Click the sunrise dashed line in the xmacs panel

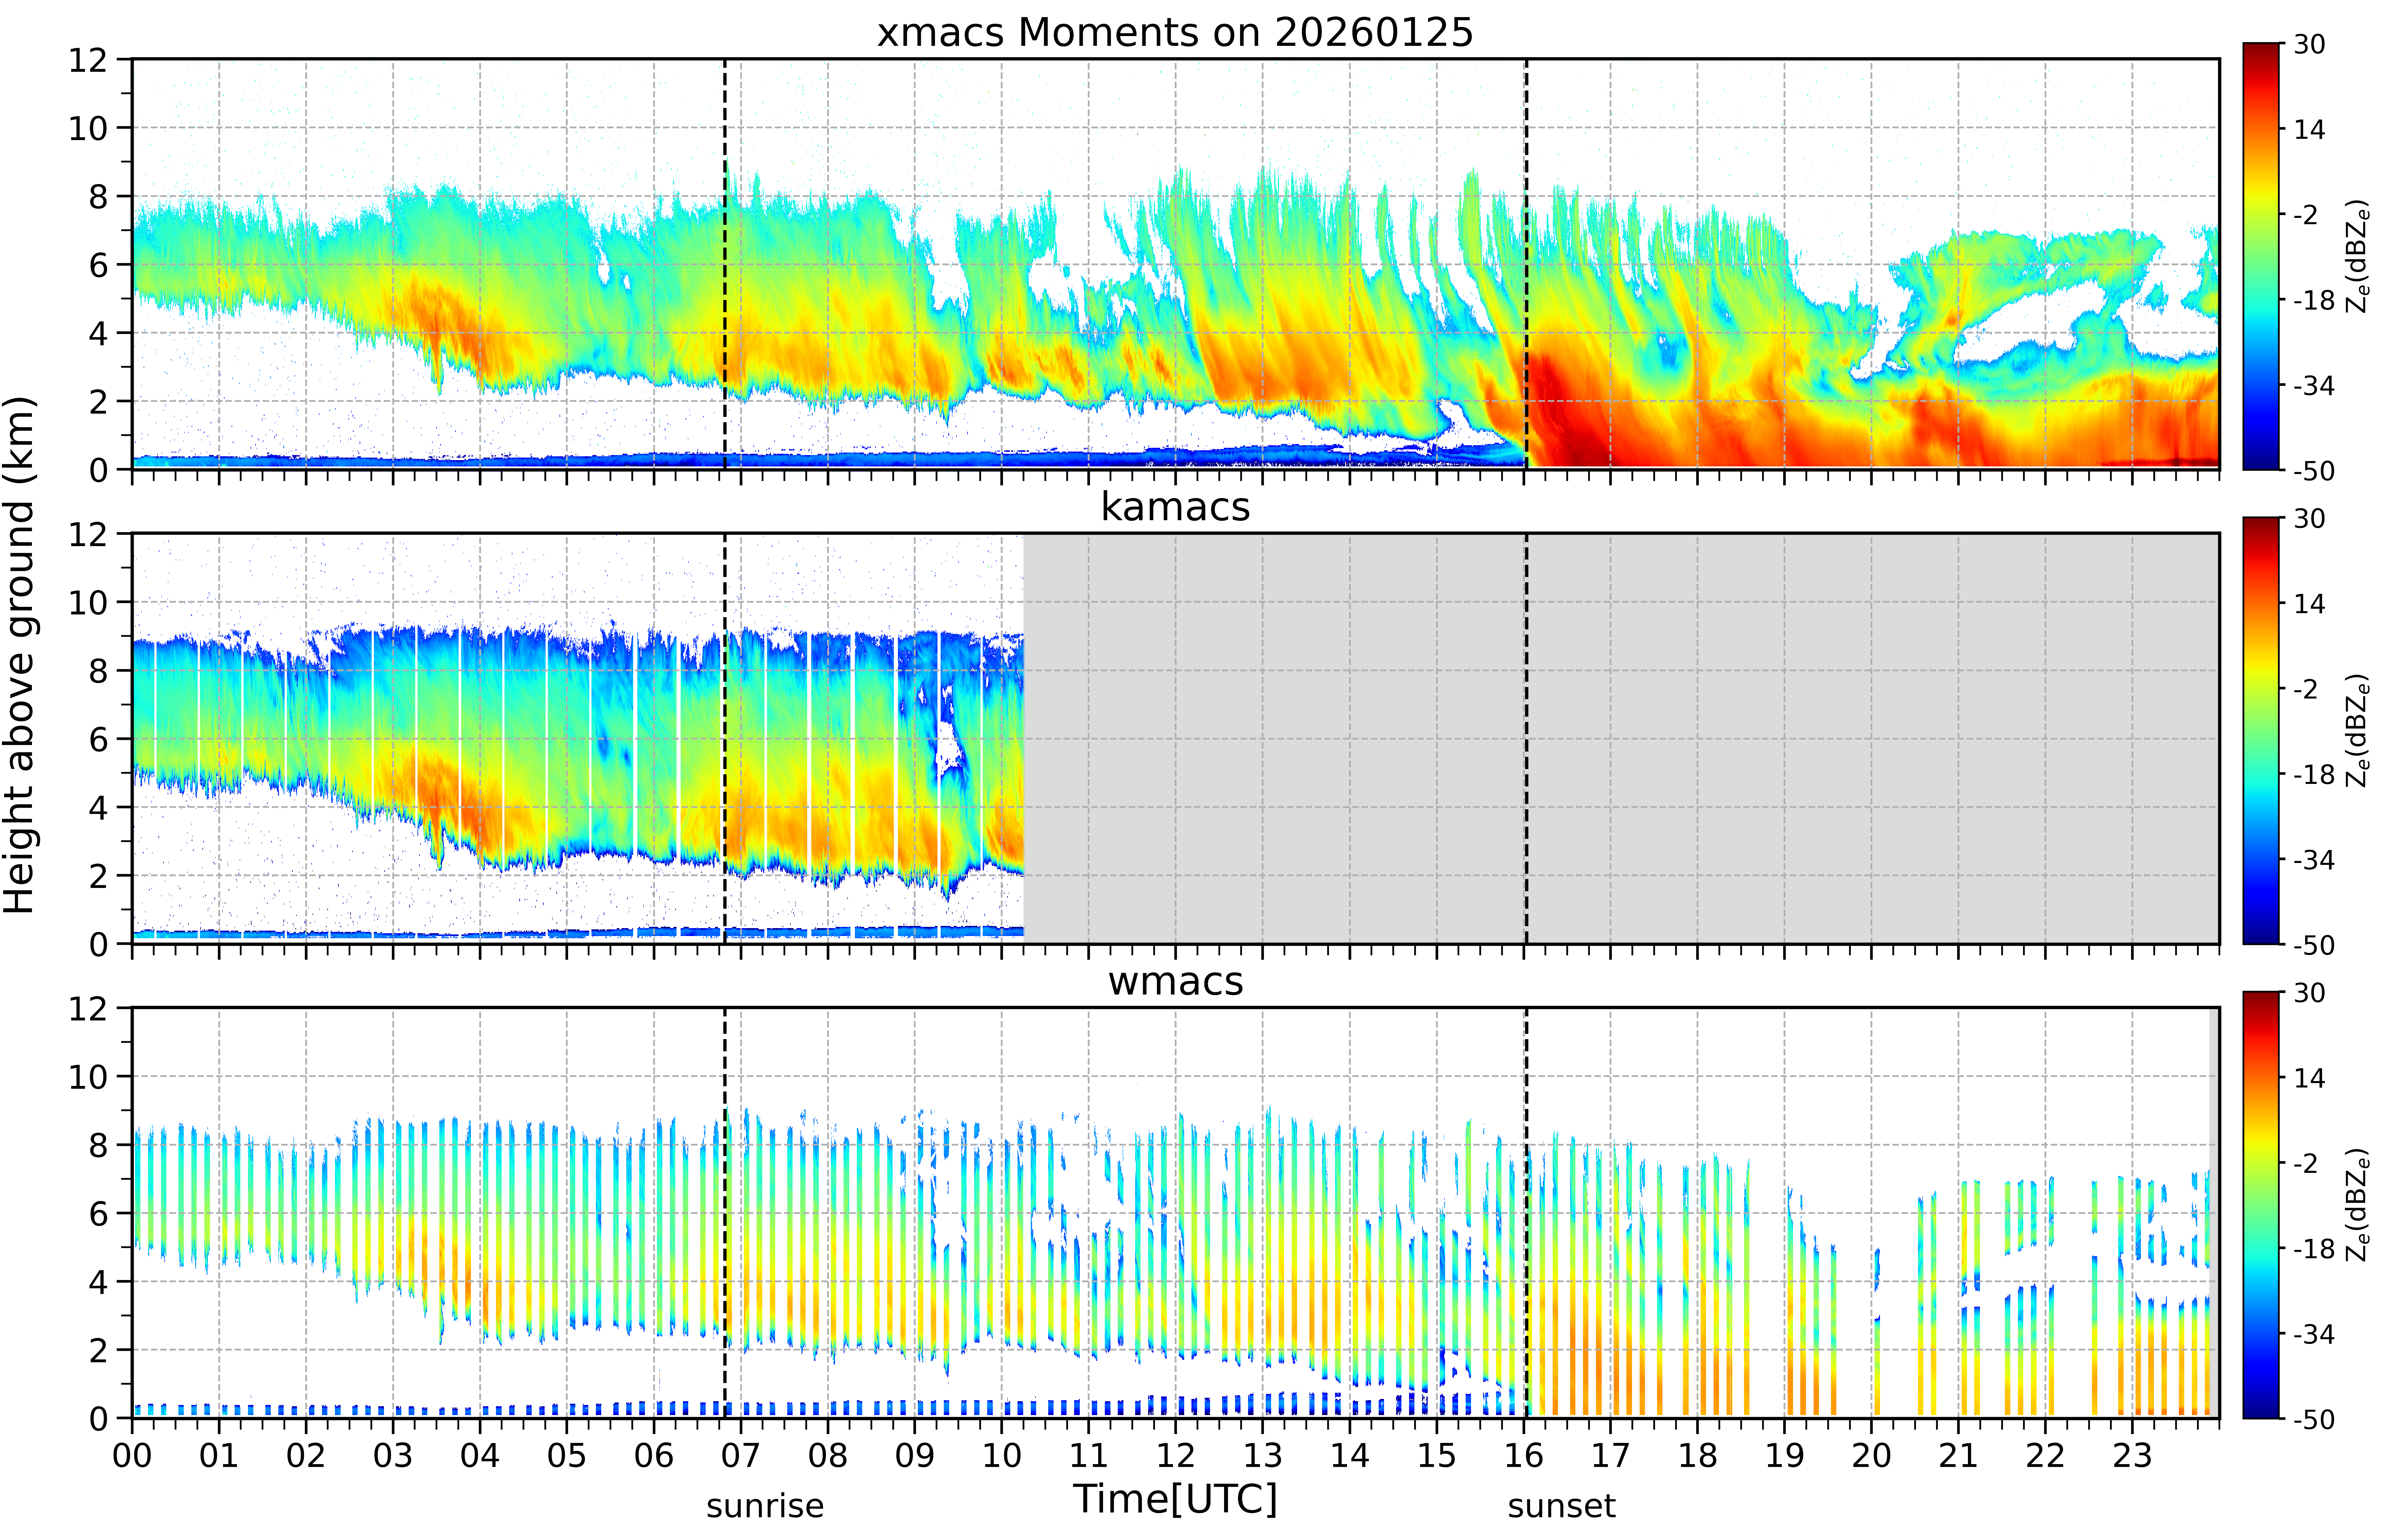pyautogui.click(x=725, y=264)
